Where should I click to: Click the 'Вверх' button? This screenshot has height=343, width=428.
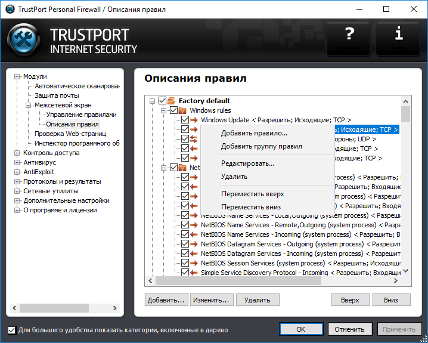click(x=350, y=300)
